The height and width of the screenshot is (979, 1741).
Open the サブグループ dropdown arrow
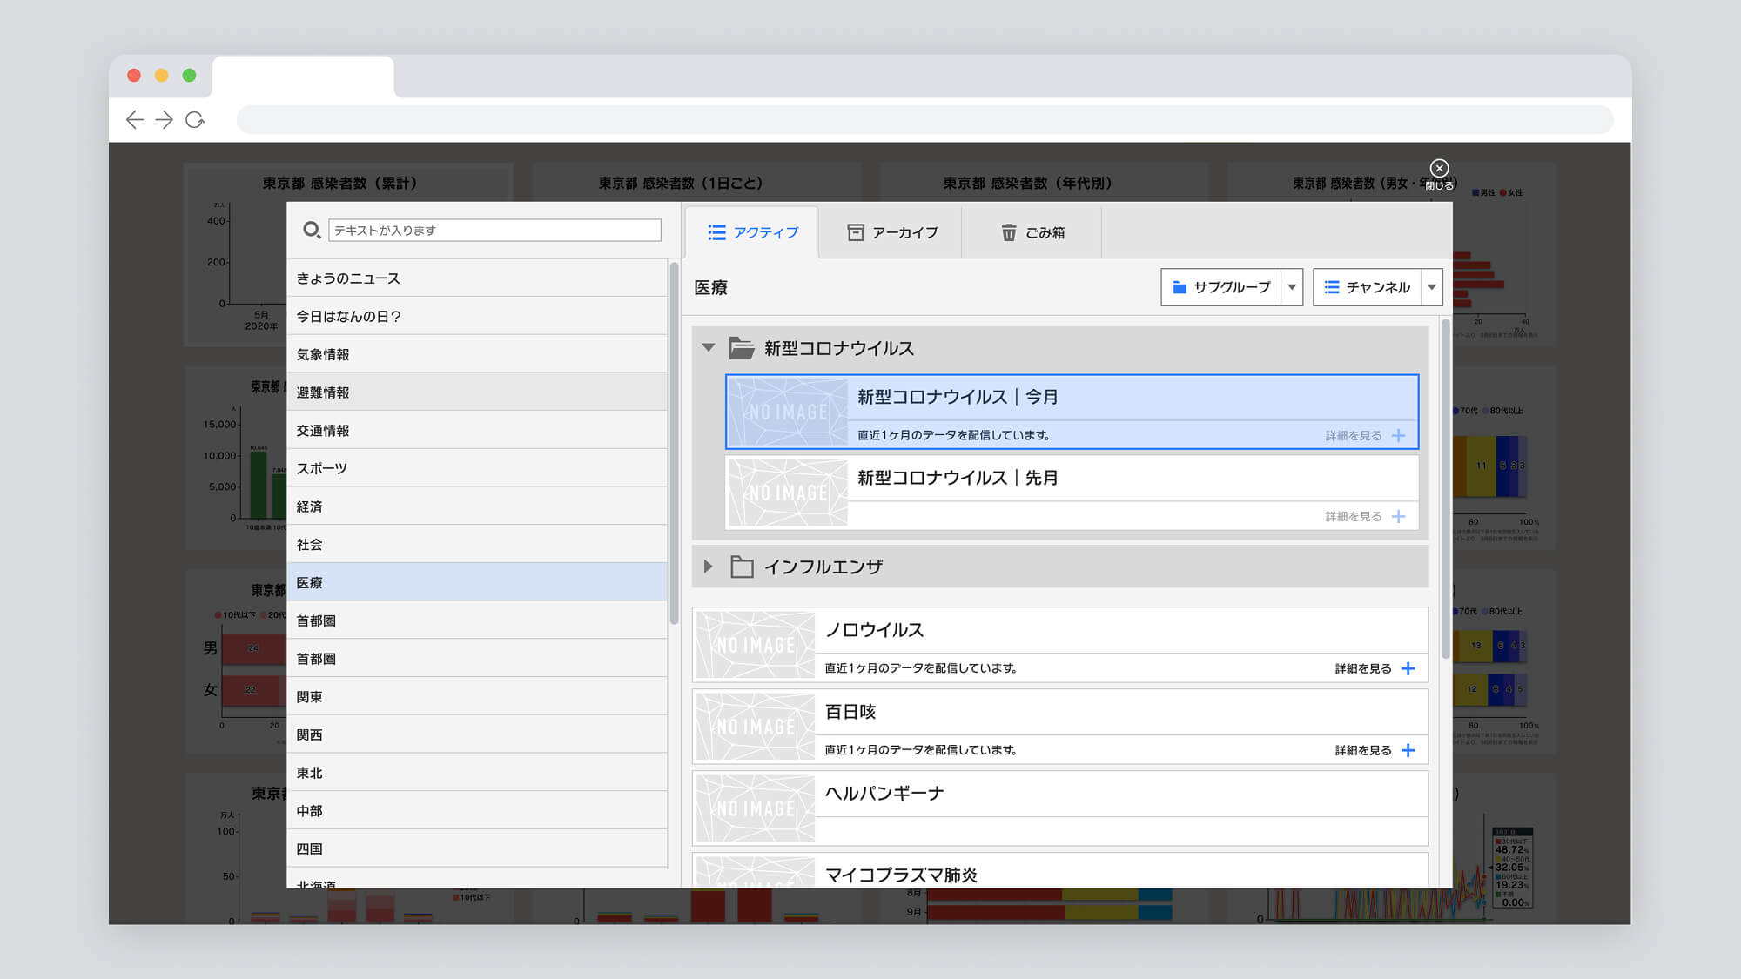1292,287
